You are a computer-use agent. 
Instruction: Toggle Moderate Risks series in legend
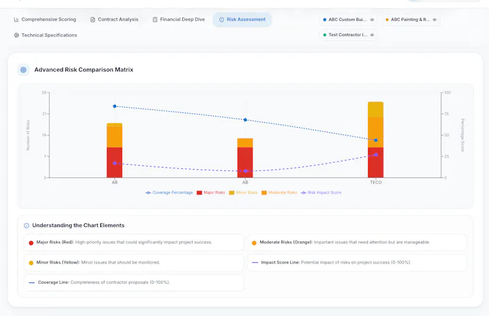[279, 193]
